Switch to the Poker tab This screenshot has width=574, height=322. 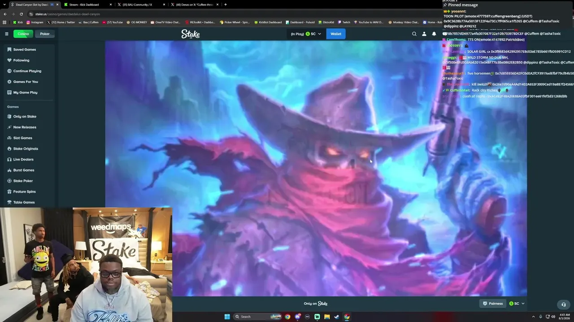point(45,34)
